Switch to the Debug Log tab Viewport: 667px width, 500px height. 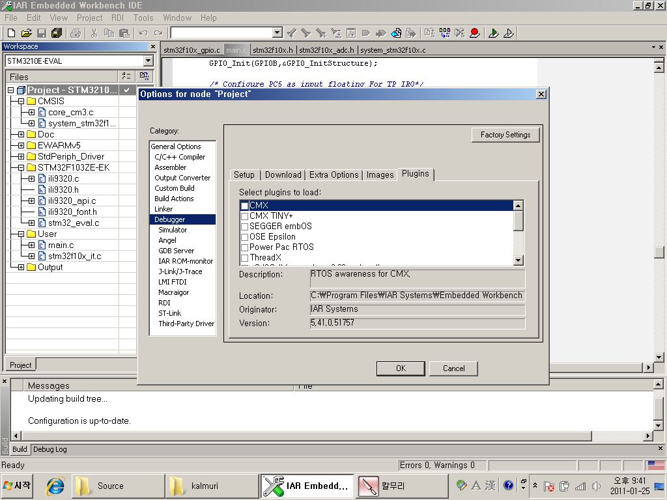coord(50,449)
